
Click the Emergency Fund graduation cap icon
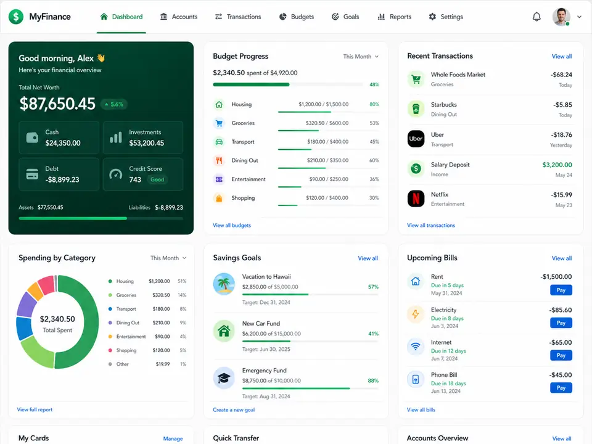point(224,378)
